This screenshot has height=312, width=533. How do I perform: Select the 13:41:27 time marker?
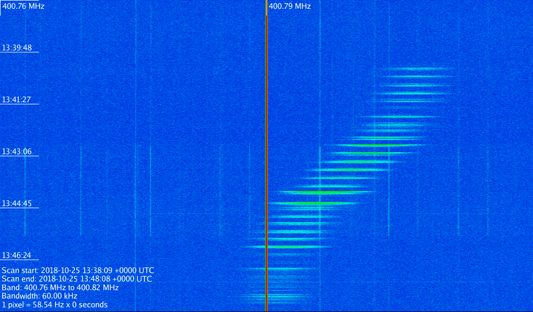click(x=17, y=100)
